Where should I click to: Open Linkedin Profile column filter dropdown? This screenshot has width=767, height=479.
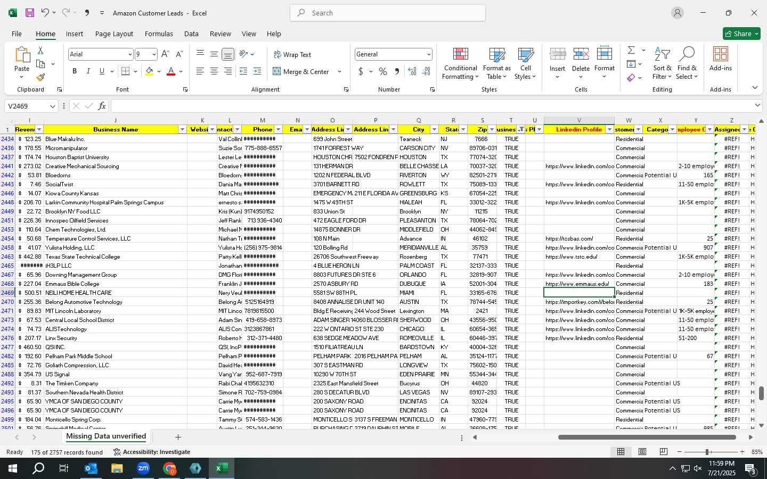609,130
